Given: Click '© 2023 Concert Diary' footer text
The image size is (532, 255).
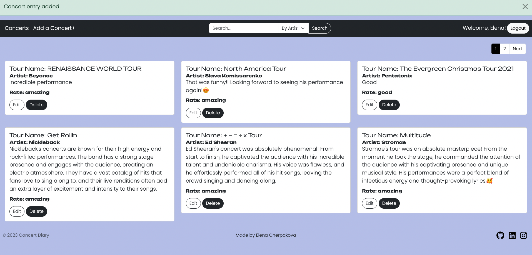Looking at the screenshot, I should [x=26, y=235].
